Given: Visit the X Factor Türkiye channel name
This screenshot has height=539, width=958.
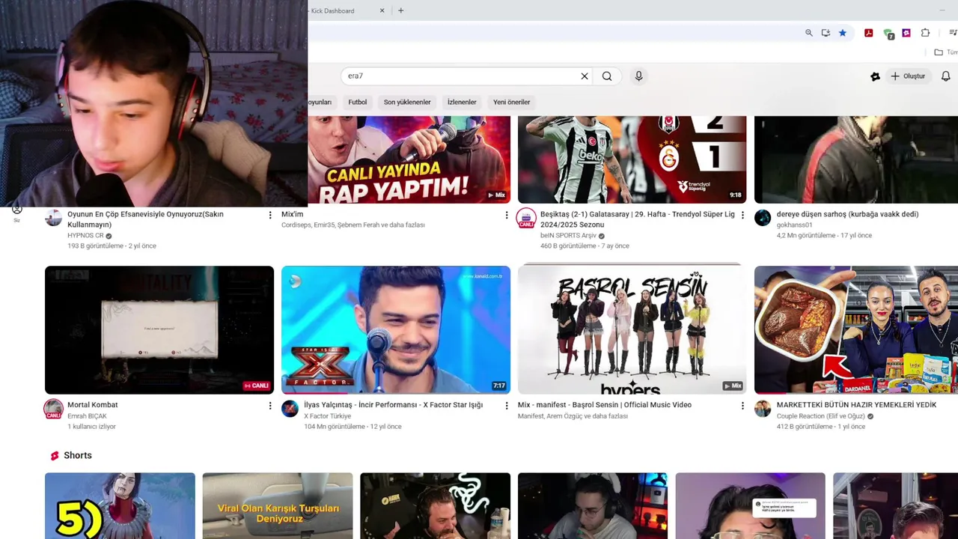Looking at the screenshot, I should click(327, 416).
